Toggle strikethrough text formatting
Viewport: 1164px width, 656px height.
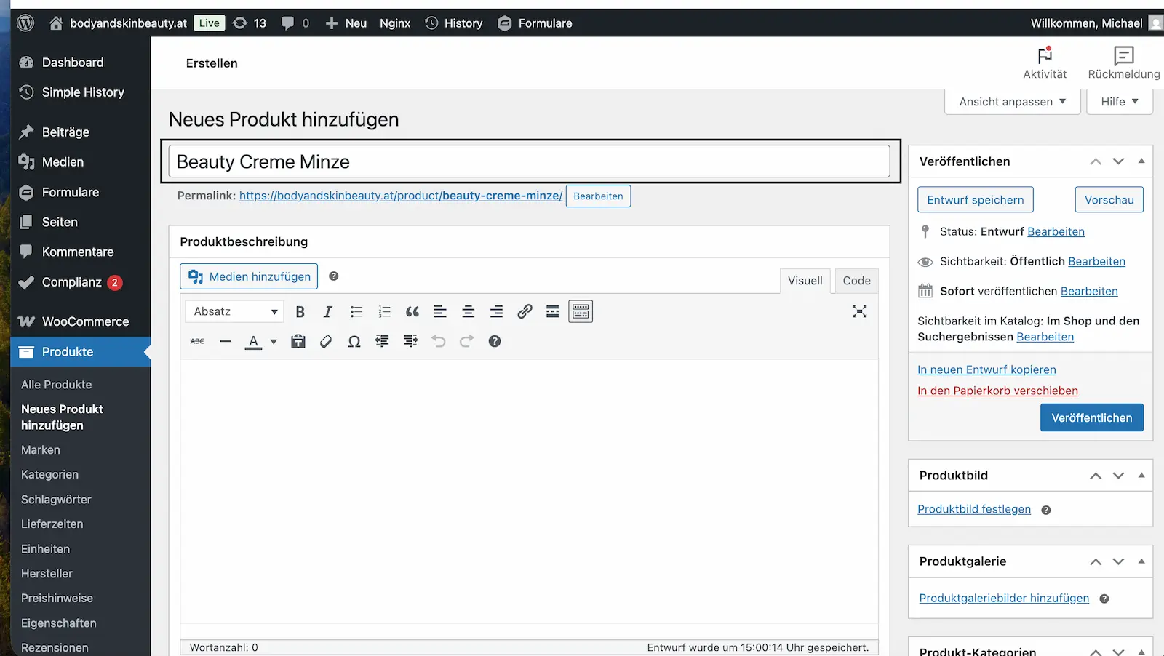[x=197, y=342]
